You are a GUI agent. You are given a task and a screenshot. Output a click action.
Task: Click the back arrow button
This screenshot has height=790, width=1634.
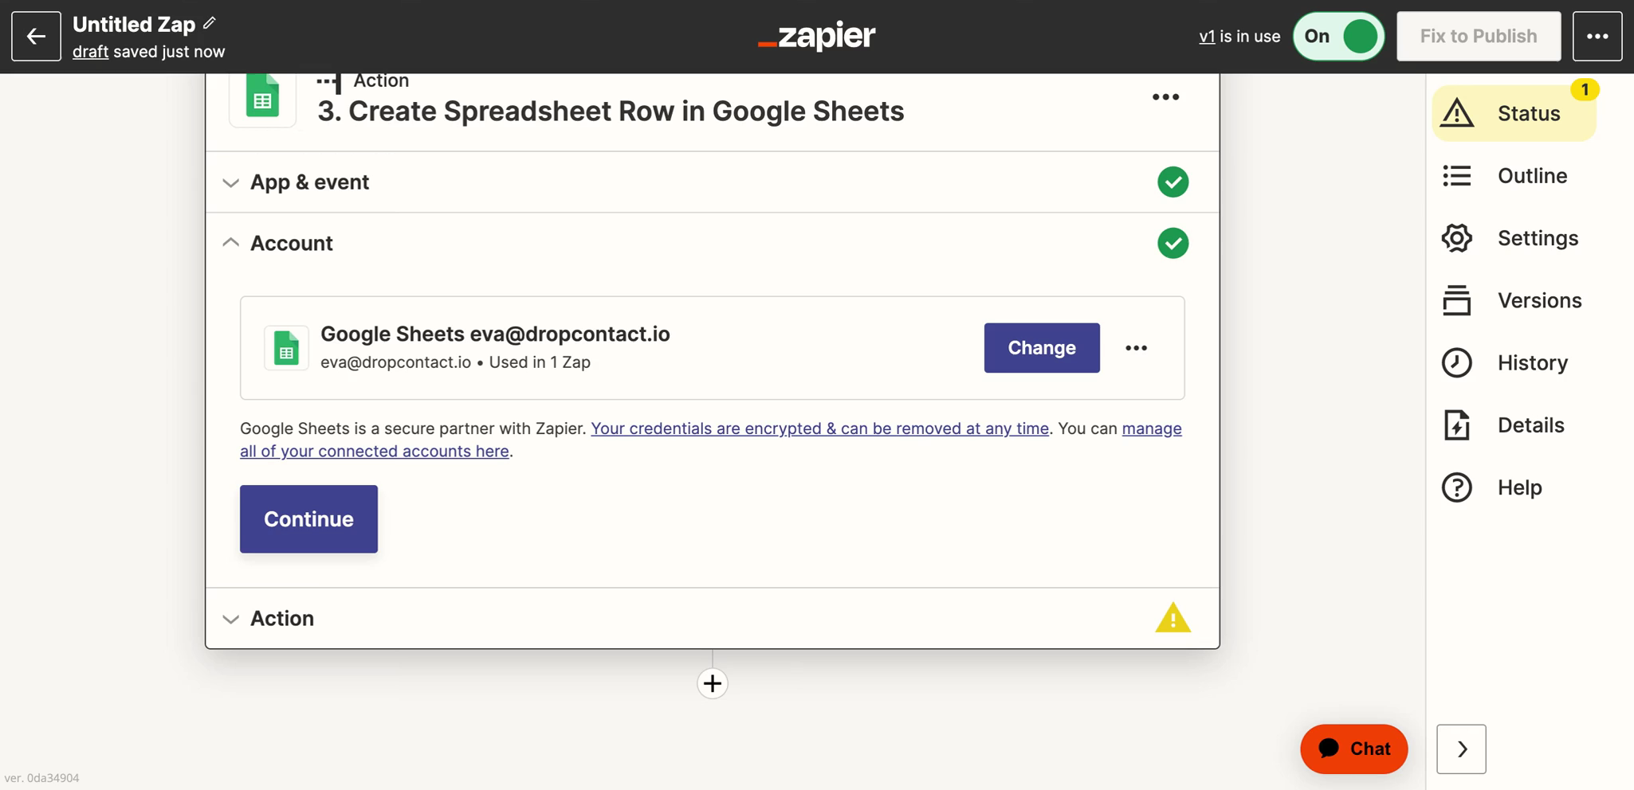36,36
